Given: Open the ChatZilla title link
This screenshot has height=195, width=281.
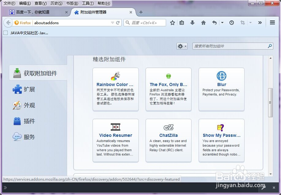Looking at the screenshot, I should [169, 135].
